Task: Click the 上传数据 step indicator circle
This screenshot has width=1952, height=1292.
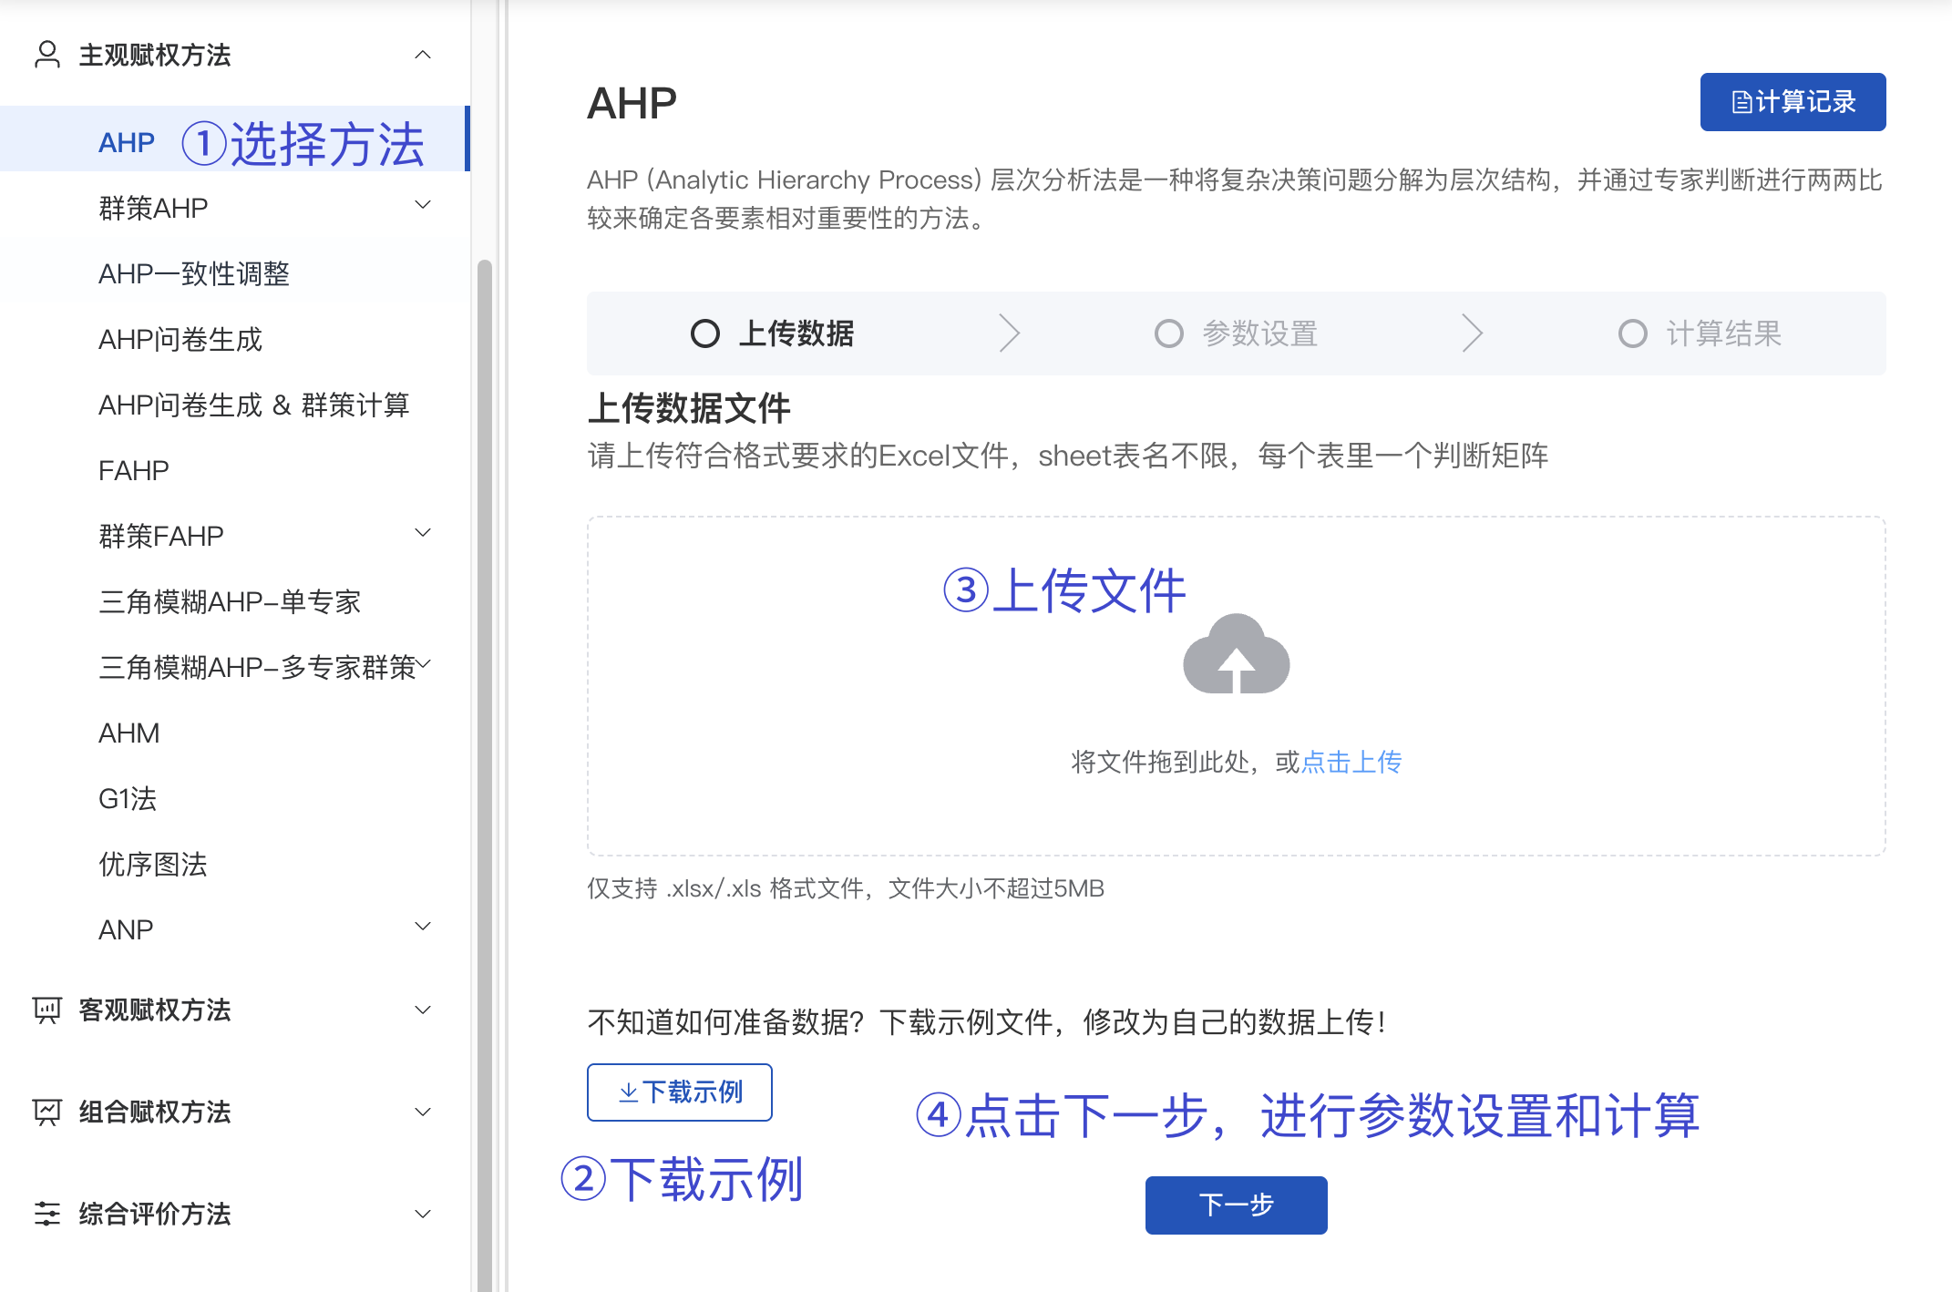Action: 704,333
